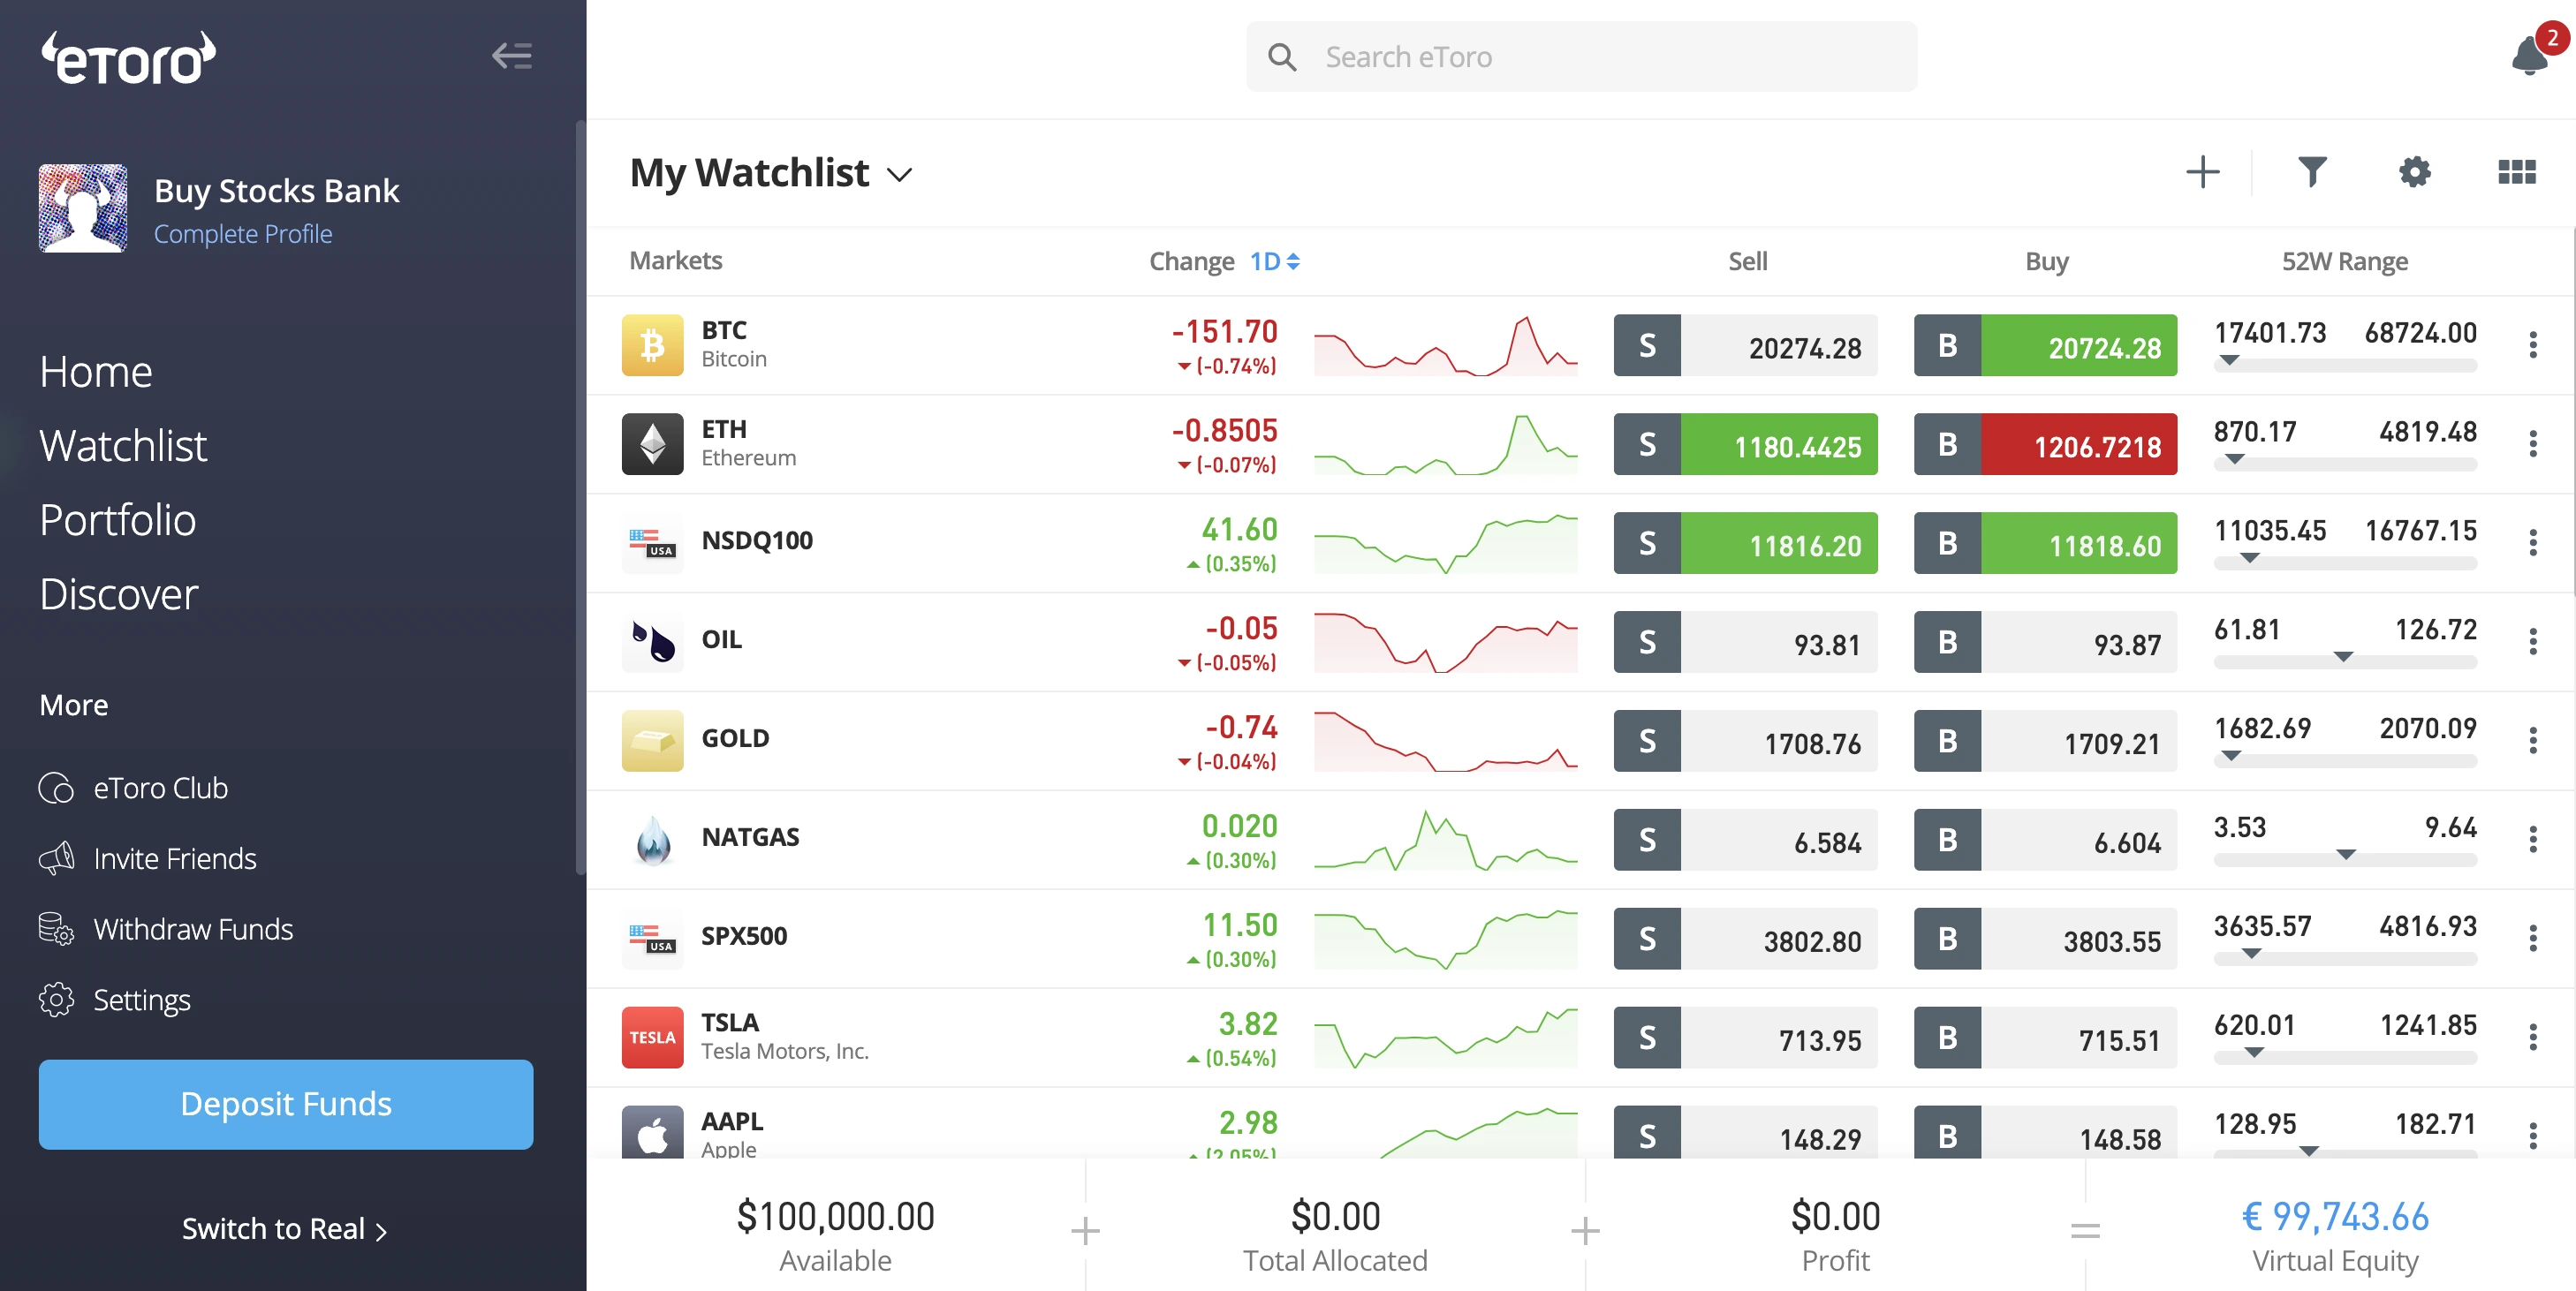The height and width of the screenshot is (1291, 2576).
Task: Open watchlist settings gear
Action: point(2414,172)
